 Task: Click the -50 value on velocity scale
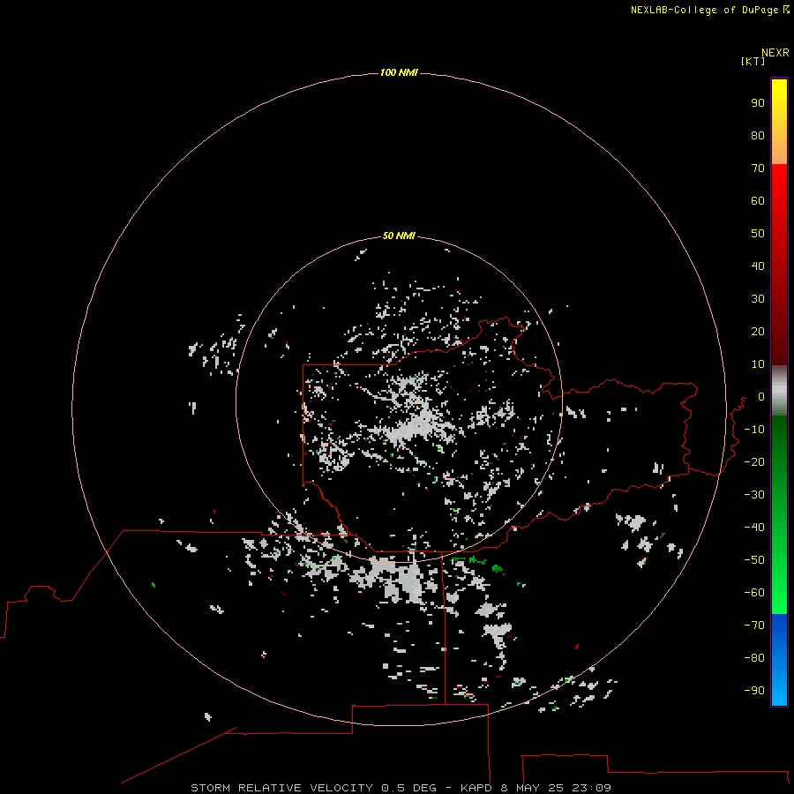(754, 560)
